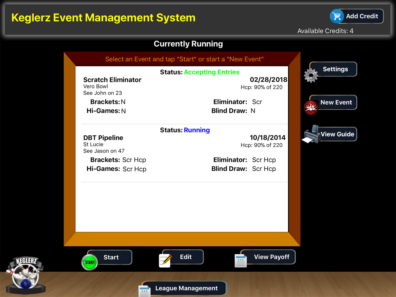The width and height of the screenshot is (396, 297).
Task: Click Hi-Games Scr Hcp value in DBT Pipeline
Action: point(134,169)
